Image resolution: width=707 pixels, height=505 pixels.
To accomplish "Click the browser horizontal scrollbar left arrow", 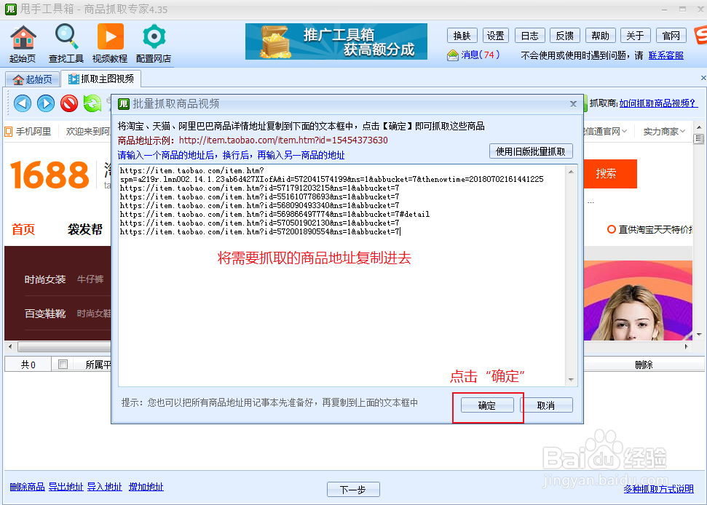I will click(x=10, y=346).
